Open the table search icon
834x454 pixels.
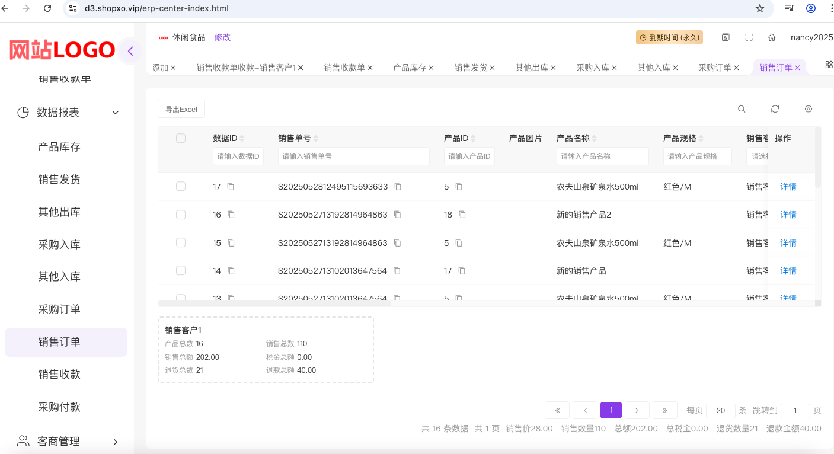point(742,109)
